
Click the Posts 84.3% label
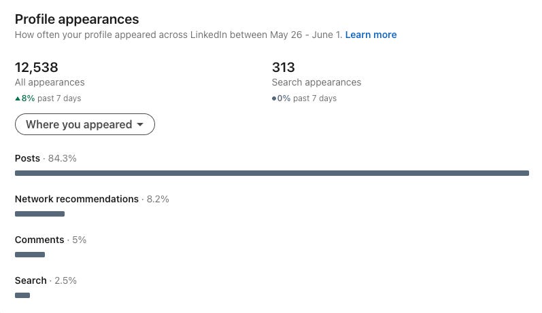(46, 158)
